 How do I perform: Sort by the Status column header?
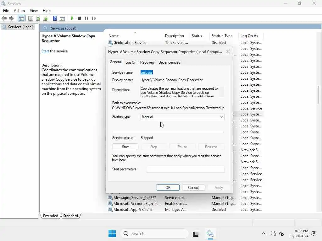[199, 36]
